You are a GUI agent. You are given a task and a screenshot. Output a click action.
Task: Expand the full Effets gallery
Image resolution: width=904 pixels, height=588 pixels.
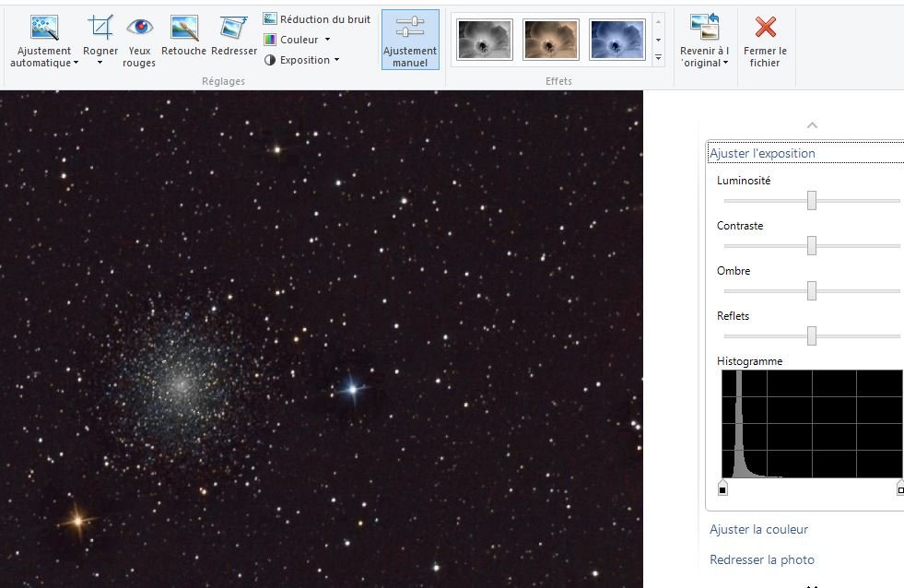point(658,58)
